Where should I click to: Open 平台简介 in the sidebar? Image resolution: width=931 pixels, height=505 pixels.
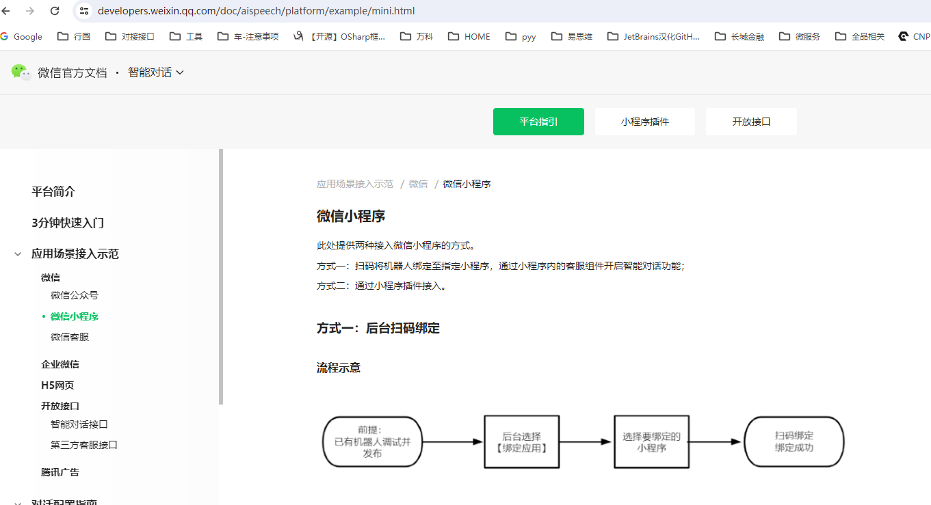(x=53, y=192)
